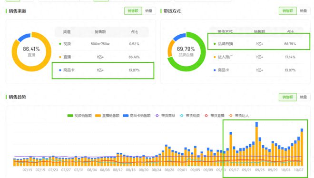Click green swatch beside 视频销售额 legend
314x178 pixels.
click(70, 116)
